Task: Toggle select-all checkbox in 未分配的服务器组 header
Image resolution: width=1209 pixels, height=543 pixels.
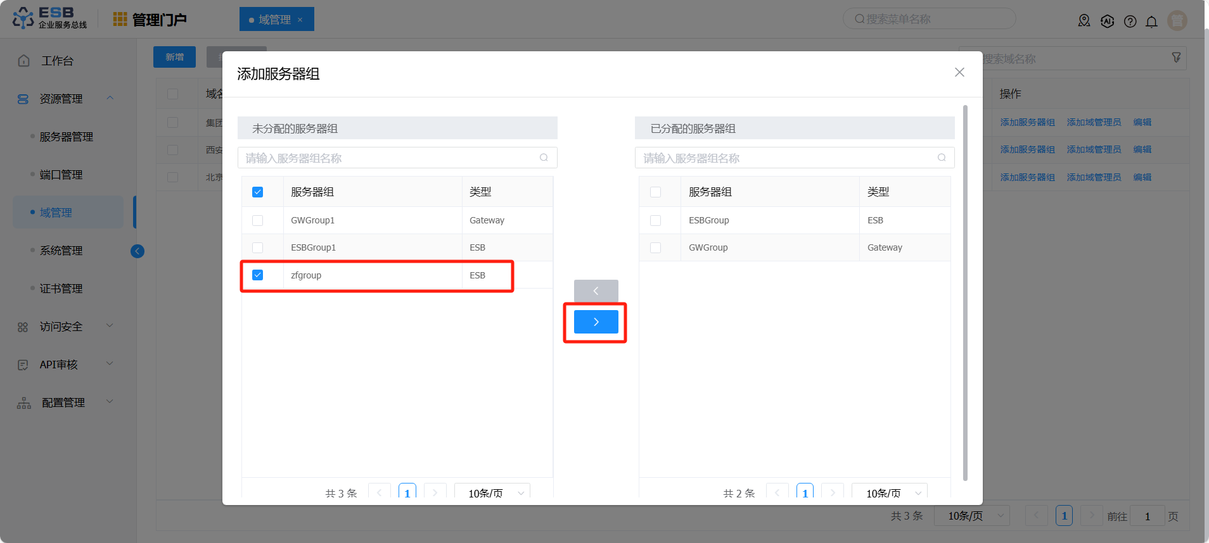Action: (257, 192)
